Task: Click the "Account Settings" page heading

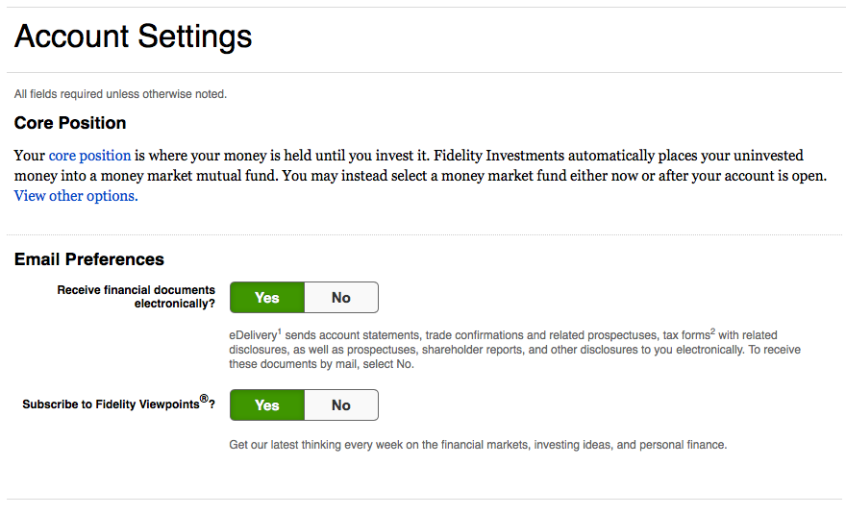Action: click(x=134, y=37)
